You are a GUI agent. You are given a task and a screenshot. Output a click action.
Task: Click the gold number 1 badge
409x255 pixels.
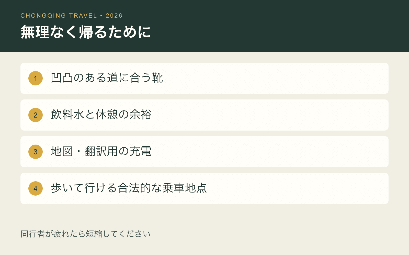(36, 78)
